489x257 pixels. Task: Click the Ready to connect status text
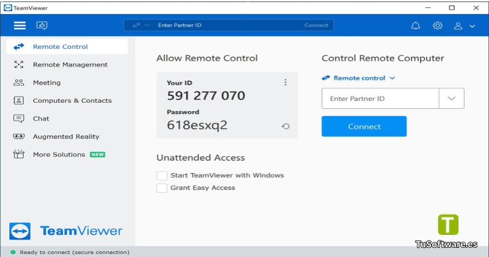[75, 252]
